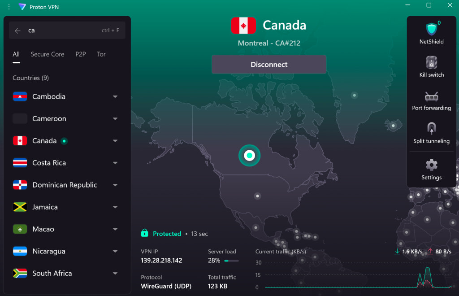Click the Costa Rica flag icon
Screen dimensions: 459x296
[x=20, y=163]
